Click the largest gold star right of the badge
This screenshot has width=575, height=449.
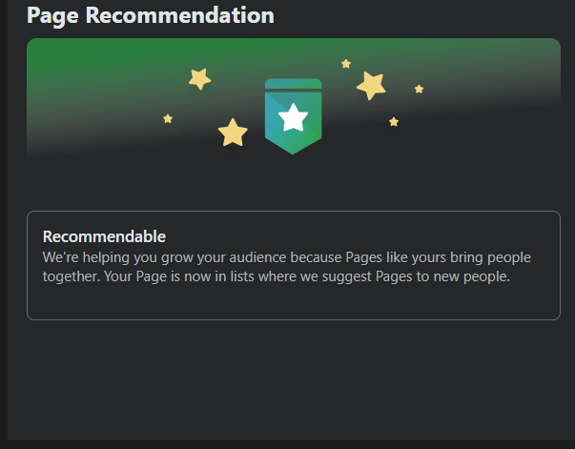pyautogui.click(x=371, y=86)
